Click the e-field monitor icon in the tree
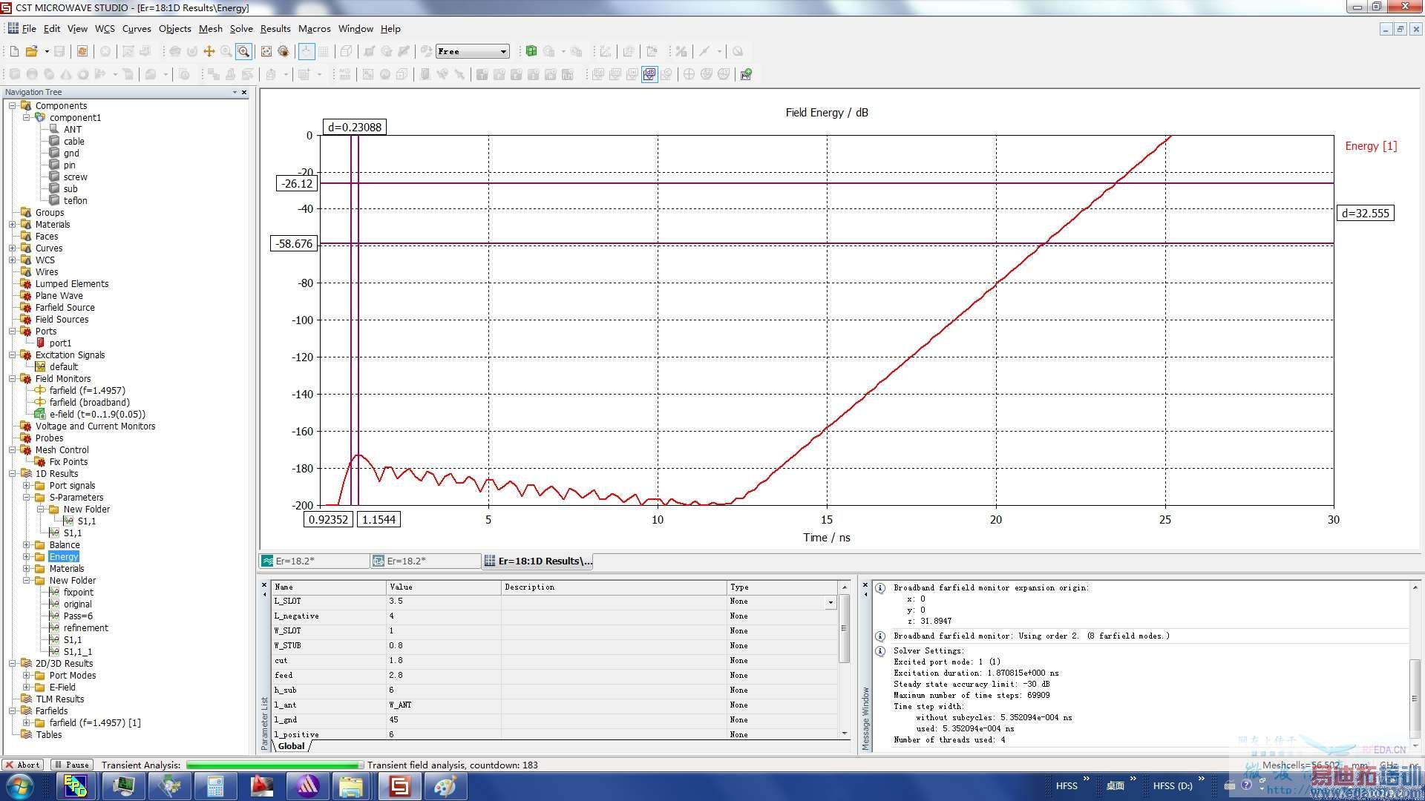 tap(41, 414)
